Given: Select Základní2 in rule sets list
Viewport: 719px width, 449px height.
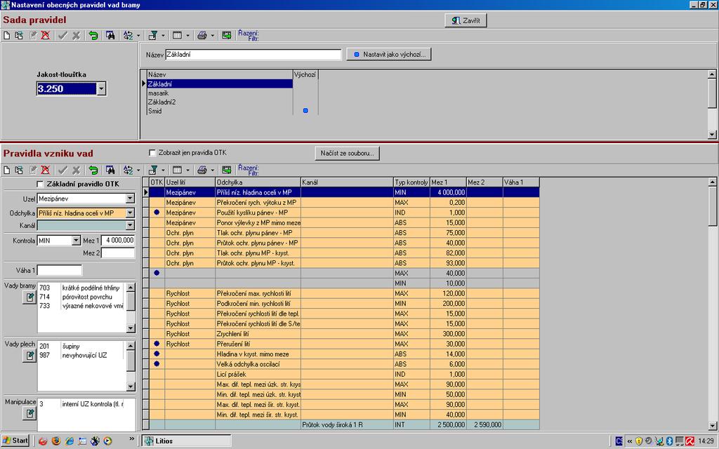Looking at the screenshot, I should (220, 102).
